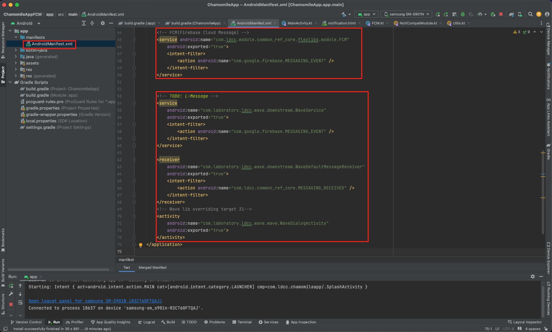Open Project panel gear options

click(x=103, y=23)
